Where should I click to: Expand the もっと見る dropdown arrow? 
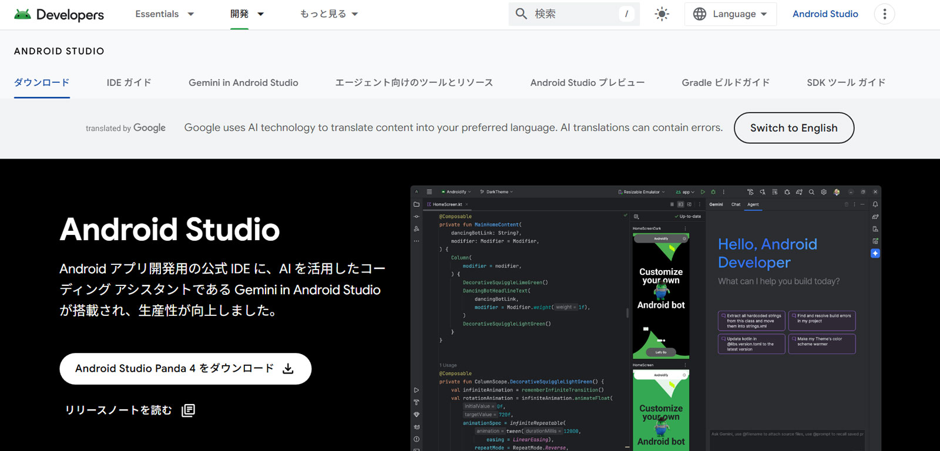coord(354,14)
